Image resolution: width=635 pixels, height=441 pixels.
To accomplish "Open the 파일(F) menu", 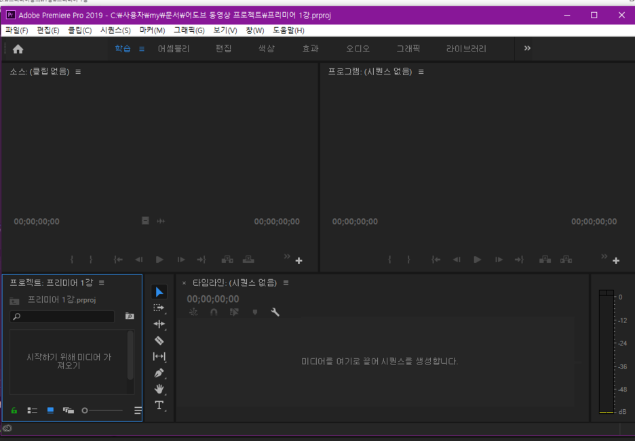I will coord(16,30).
